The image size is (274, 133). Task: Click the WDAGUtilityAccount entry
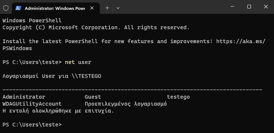(32, 104)
